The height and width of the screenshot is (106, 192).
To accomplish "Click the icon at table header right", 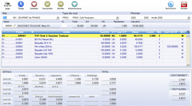I will point(188,32).
